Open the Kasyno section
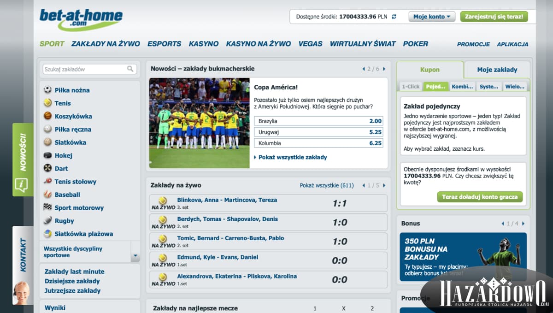This screenshot has width=553, height=313. click(x=204, y=44)
